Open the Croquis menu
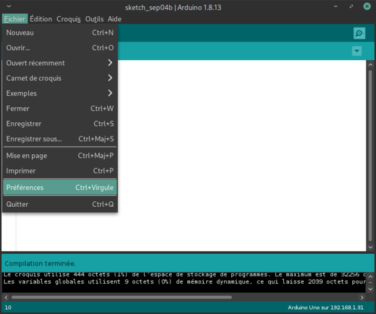The image size is (376, 314). coord(68,19)
